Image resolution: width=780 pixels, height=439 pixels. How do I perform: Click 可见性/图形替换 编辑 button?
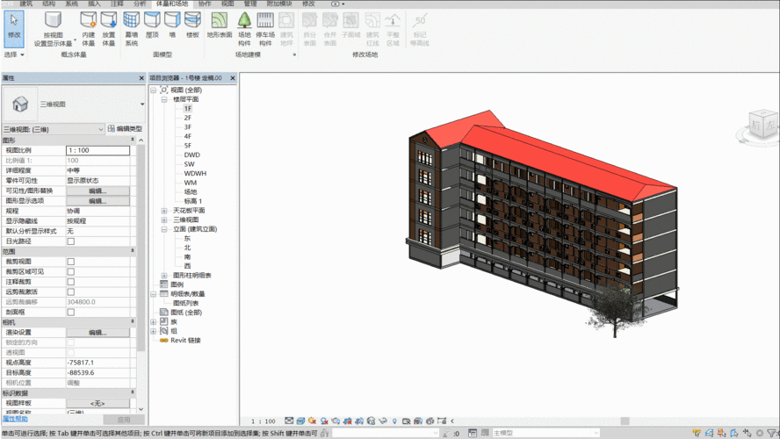tap(97, 191)
